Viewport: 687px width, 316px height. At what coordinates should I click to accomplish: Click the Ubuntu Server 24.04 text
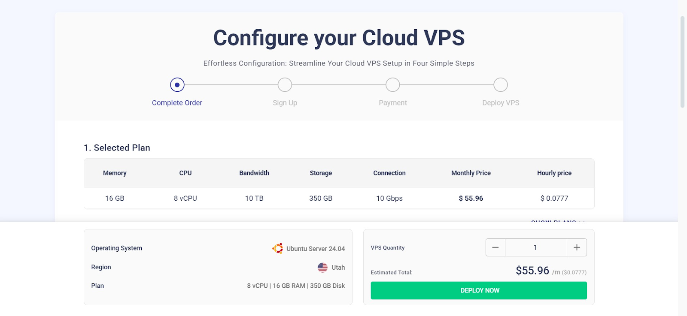click(316, 249)
